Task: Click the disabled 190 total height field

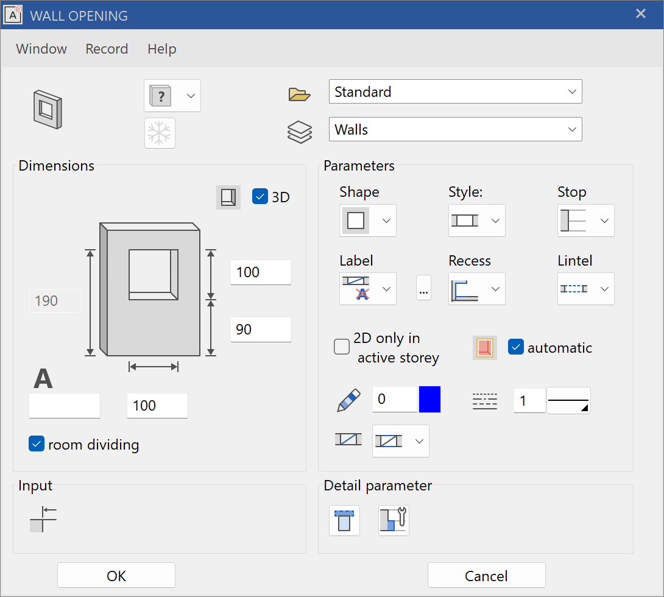Action: tap(55, 301)
